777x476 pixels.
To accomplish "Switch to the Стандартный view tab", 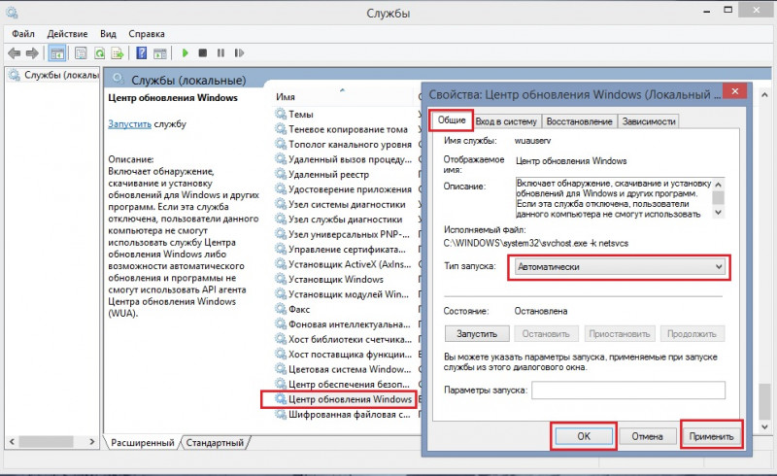I will [215, 442].
